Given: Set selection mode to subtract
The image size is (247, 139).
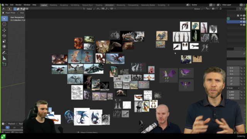Looking at the screenshot, I should pos(21,9).
